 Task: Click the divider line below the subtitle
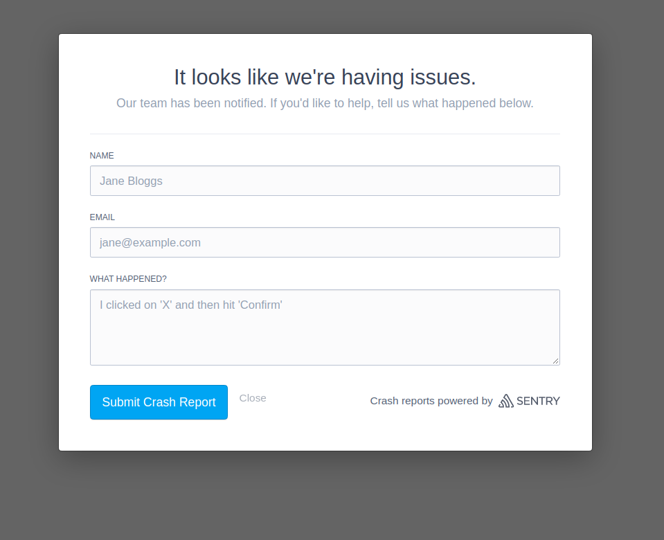pos(325,134)
